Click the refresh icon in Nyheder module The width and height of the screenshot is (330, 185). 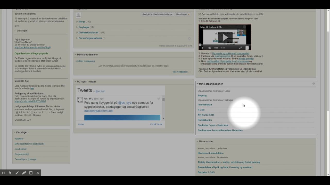pyautogui.click(x=189, y=38)
